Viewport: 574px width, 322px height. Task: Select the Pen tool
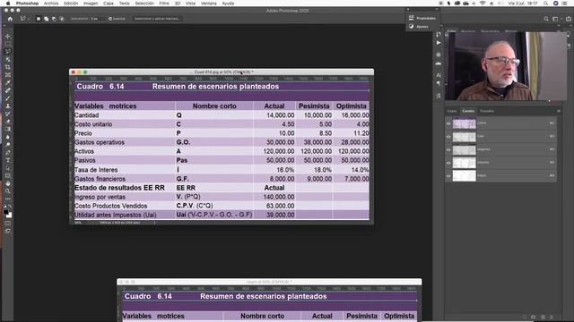8,152
